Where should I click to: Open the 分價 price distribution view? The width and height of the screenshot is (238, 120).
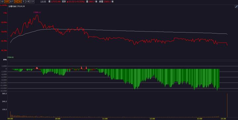tap(27, 2)
